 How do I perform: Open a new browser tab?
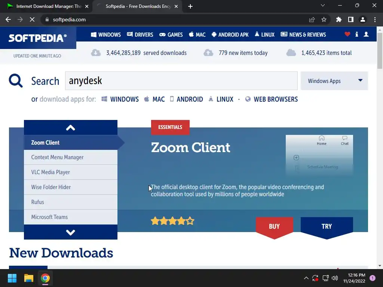[190, 6]
